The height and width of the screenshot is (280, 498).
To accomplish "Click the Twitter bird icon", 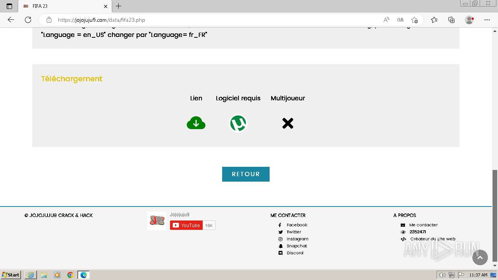I will [280, 232].
